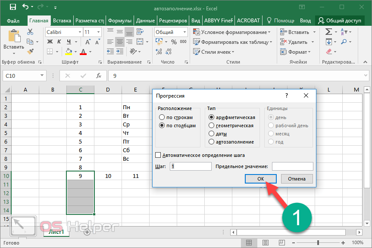This screenshot has height=248, width=372.
Task: Open the Calibri font name dropdown
Action: [80, 32]
